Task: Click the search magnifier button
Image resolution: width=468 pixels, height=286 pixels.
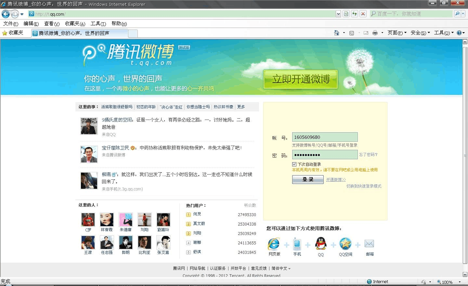Action: (x=457, y=14)
